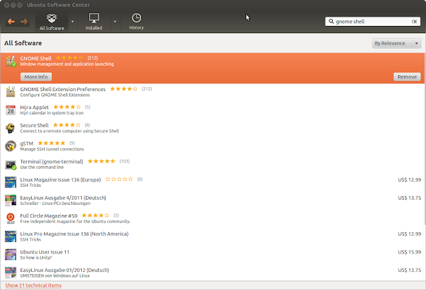Click the search field containing gnome shell
The image size is (426, 290).
click(373, 21)
